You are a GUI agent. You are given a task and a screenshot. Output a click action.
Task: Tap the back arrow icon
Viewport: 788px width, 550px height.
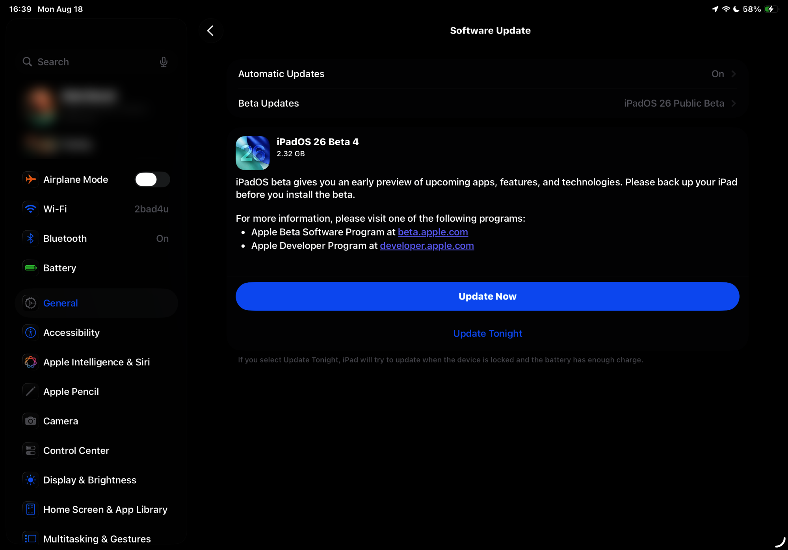click(211, 31)
